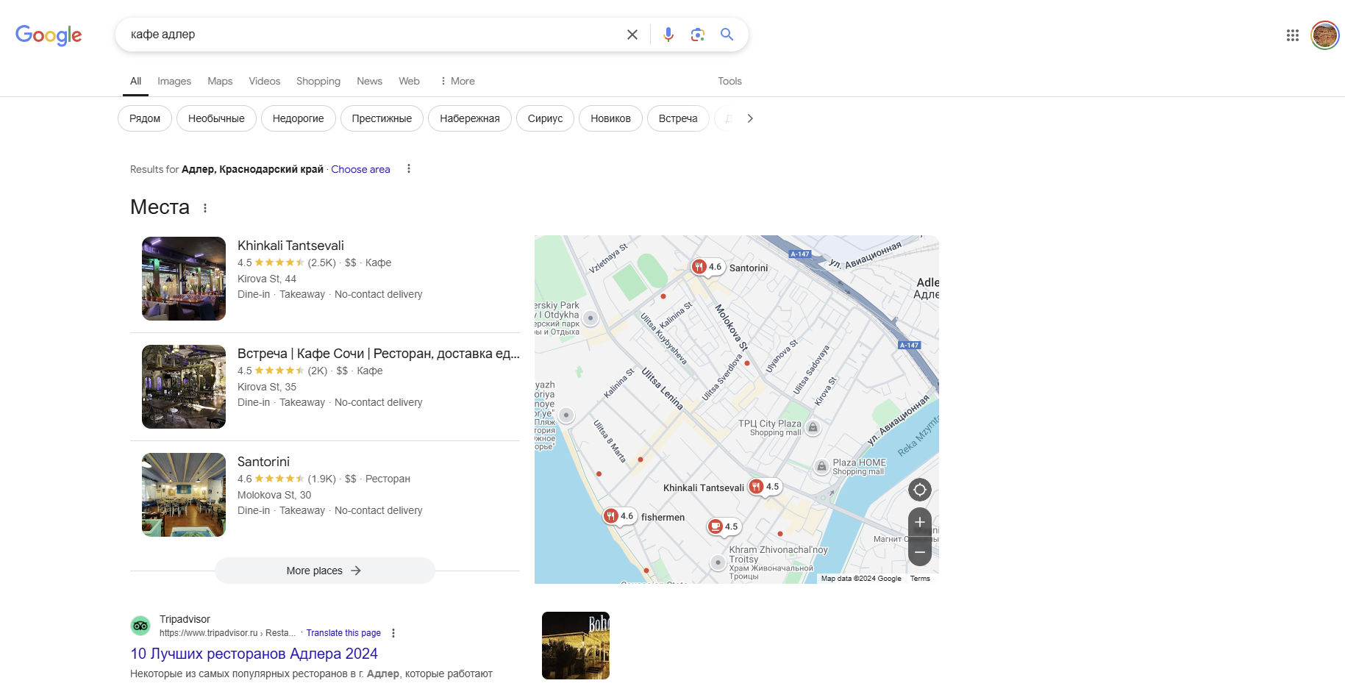1345x686 pixels.
Task: Switch to the Shopping tab
Action: (x=318, y=81)
